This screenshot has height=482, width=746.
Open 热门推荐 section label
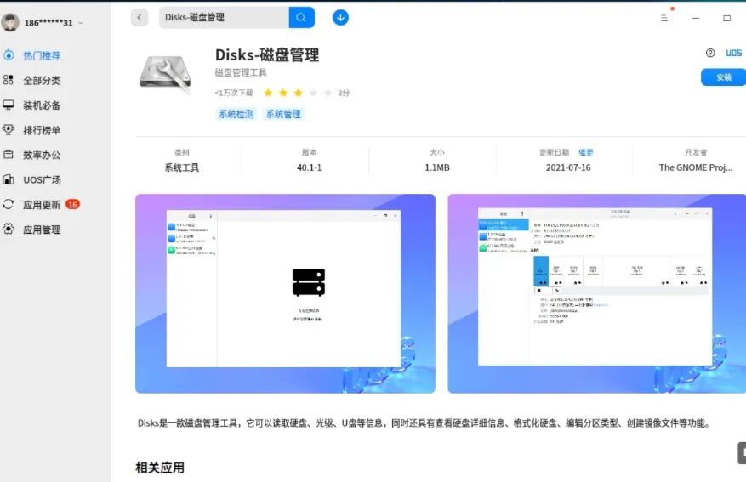[x=42, y=55]
